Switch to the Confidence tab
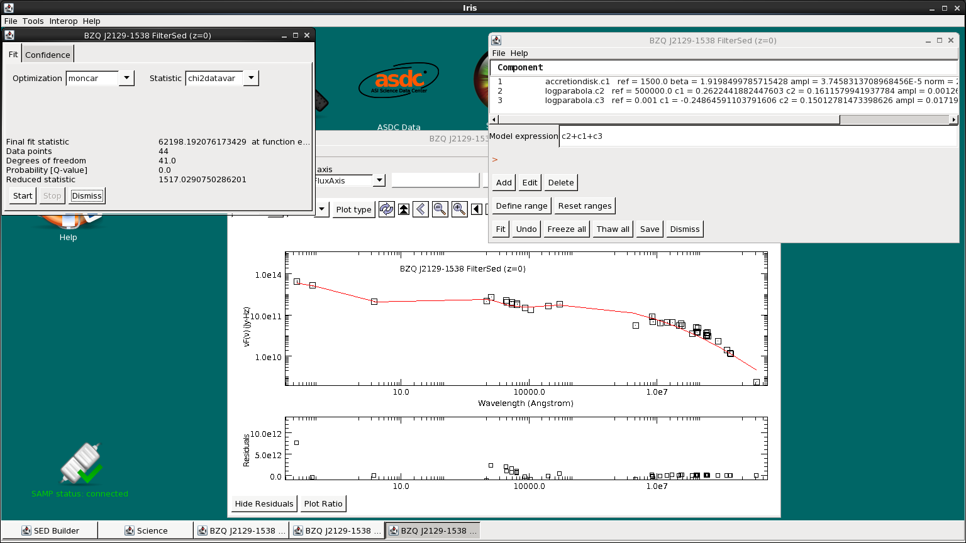 pyautogui.click(x=48, y=55)
